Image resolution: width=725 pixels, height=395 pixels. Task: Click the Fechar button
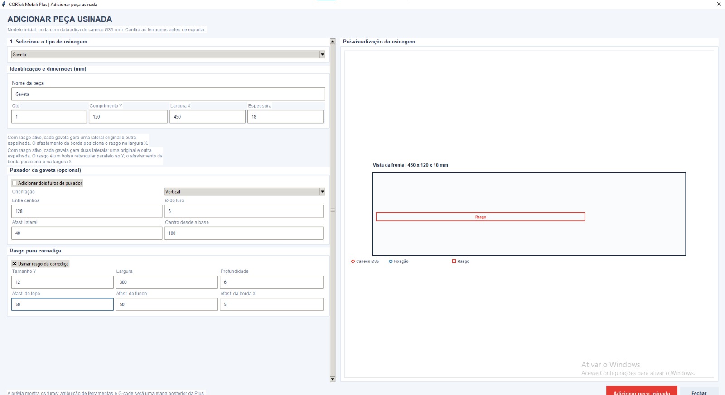[x=699, y=392]
